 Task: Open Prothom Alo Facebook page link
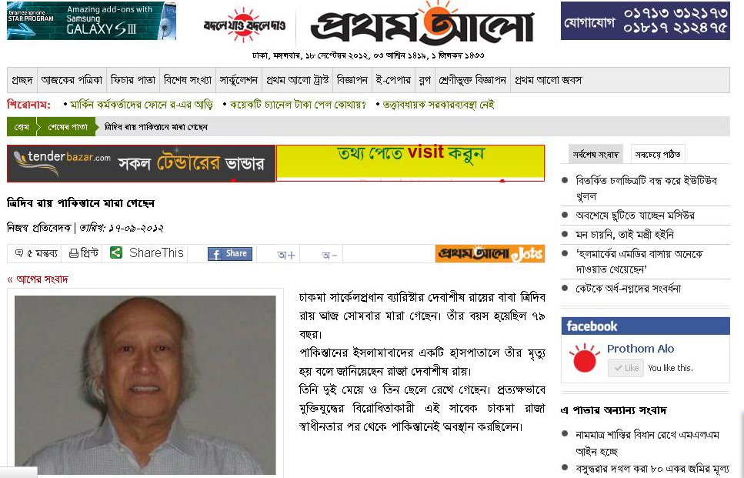(x=640, y=349)
